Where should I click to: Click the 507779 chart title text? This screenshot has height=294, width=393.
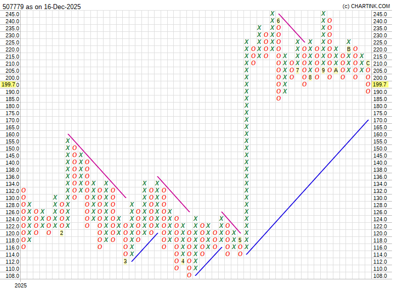point(41,7)
